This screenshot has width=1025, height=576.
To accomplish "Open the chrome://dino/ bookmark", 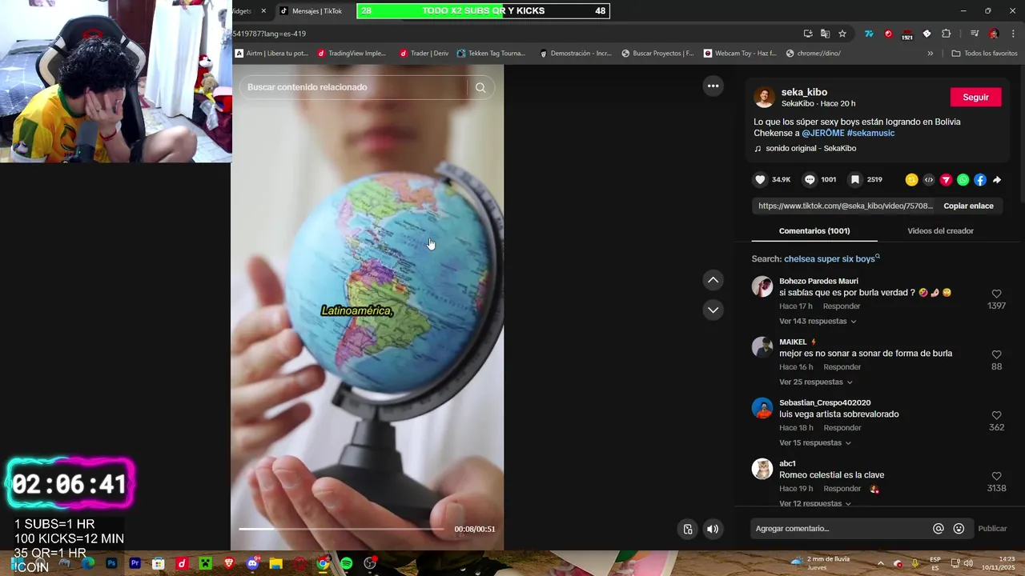I will pyautogui.click(x=814, y=54).
